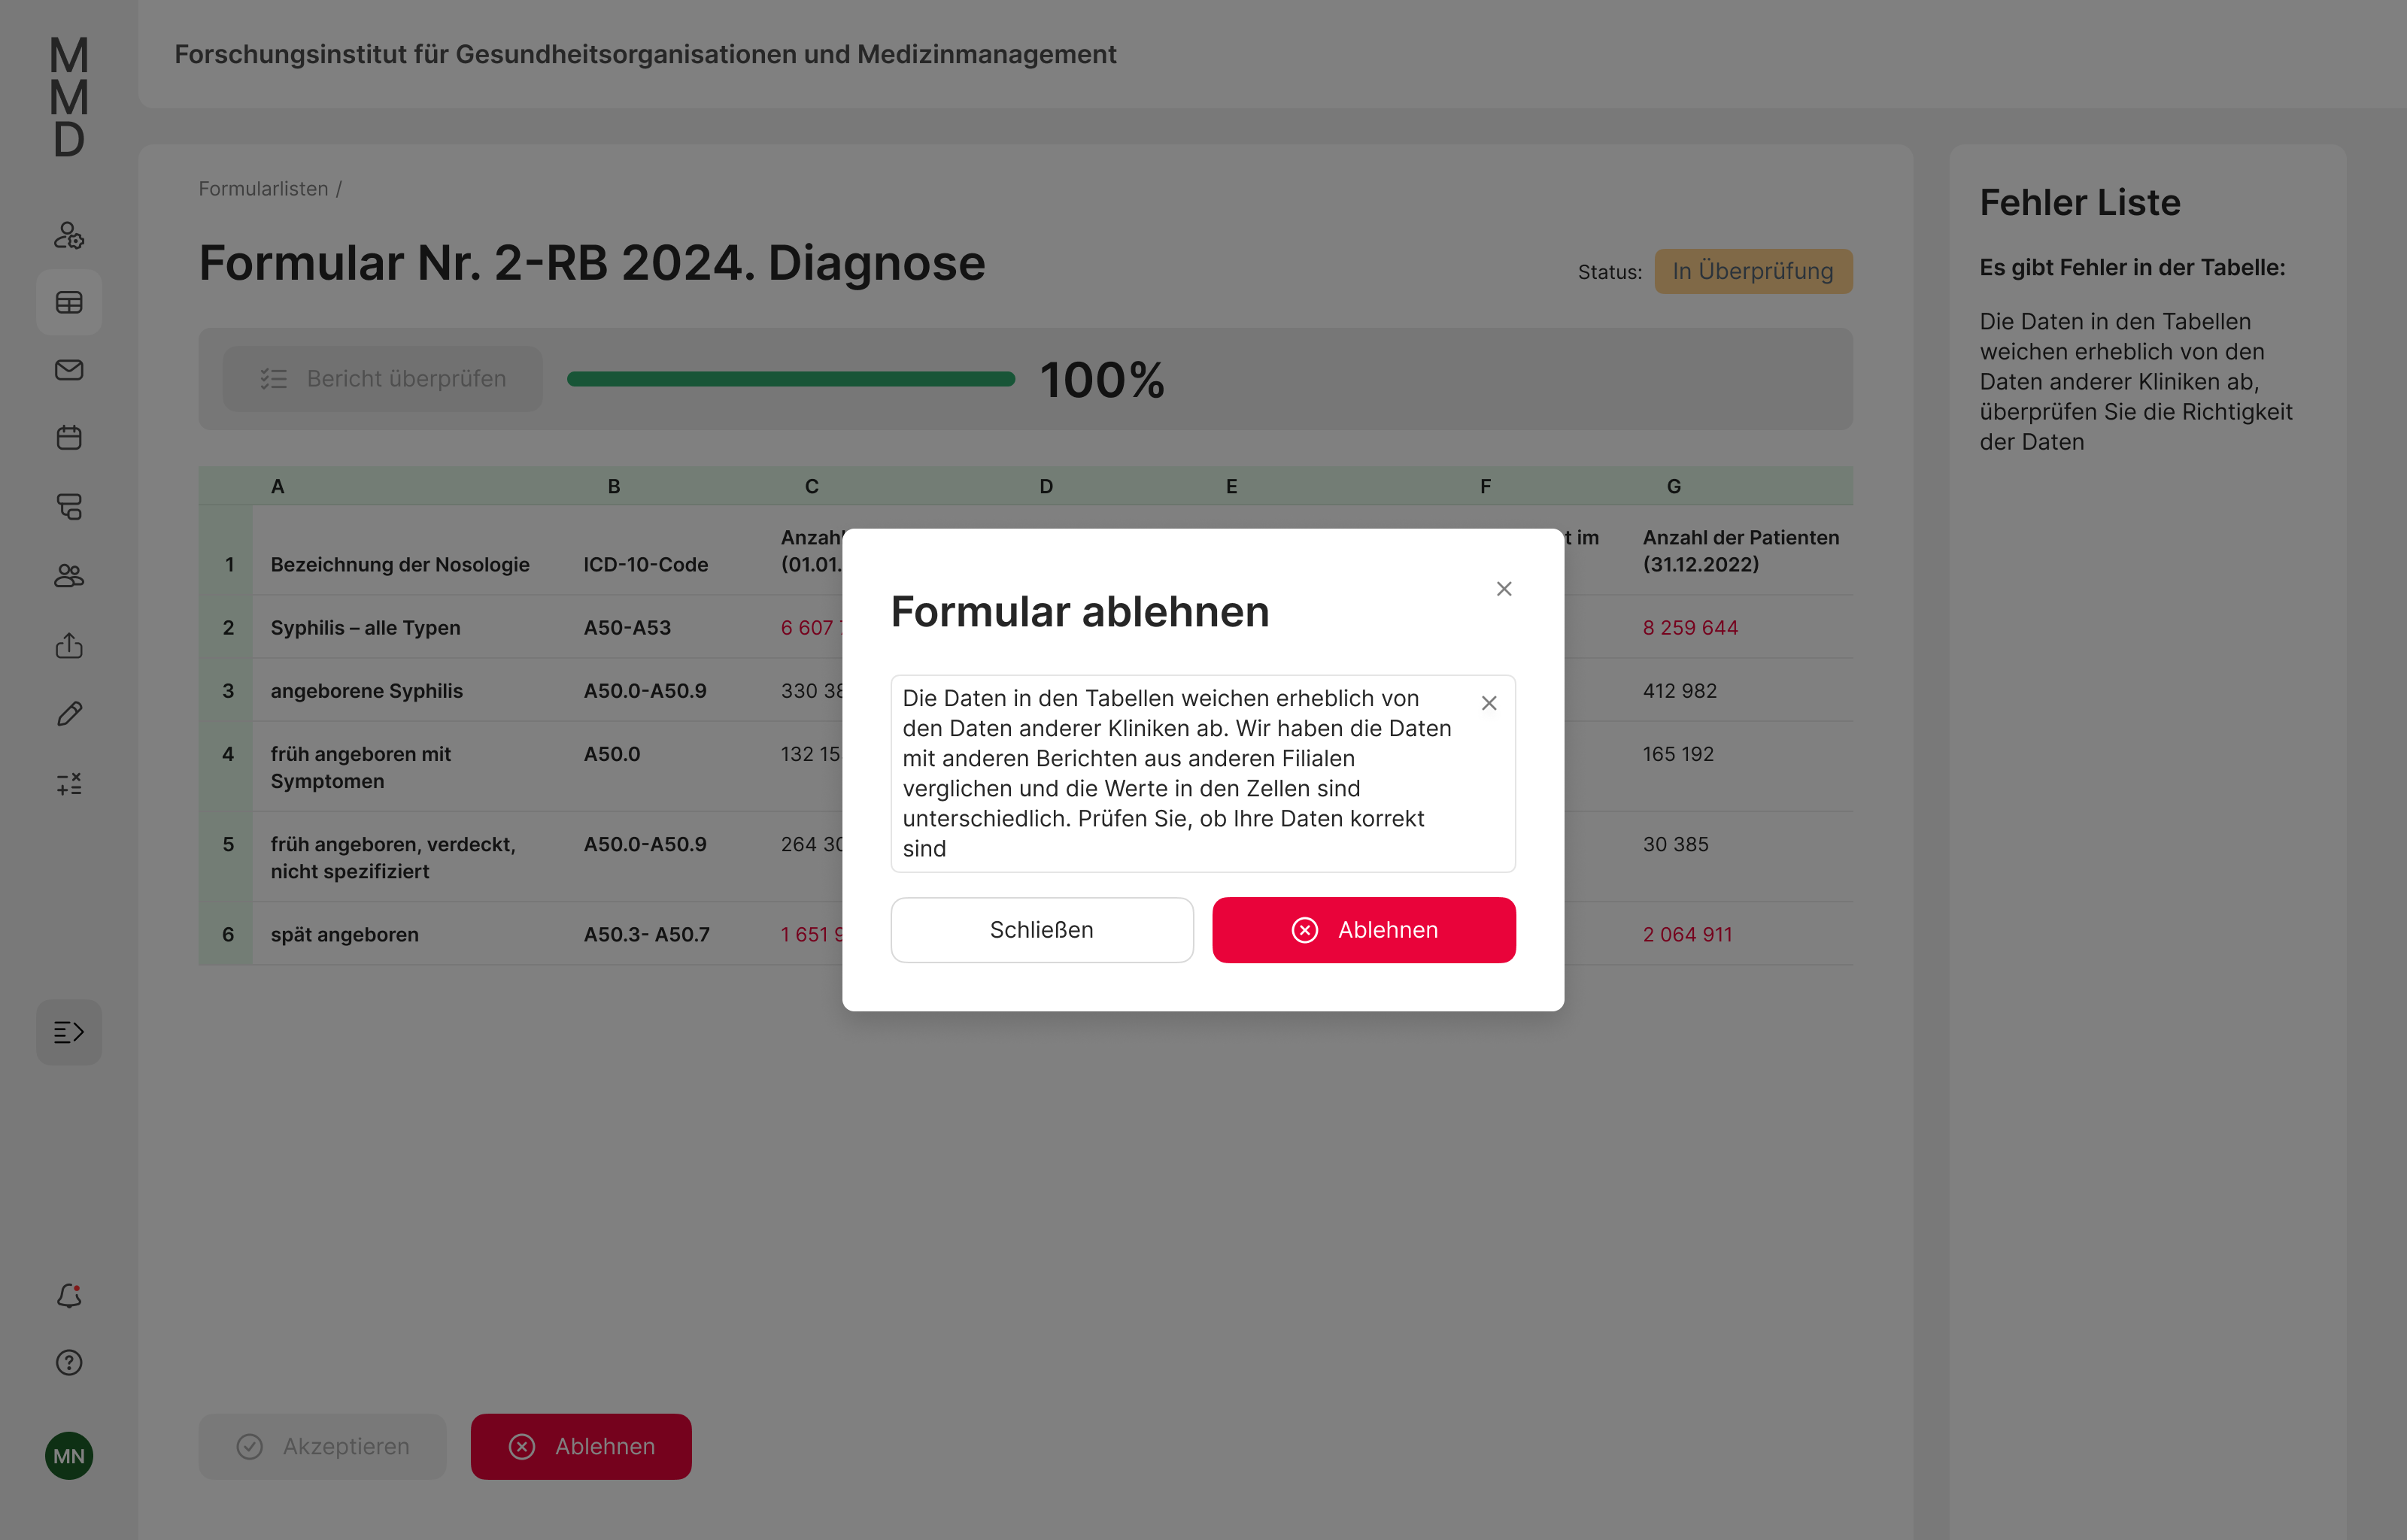Open the calculator operations sidebar icon
Screen dimensions: 2407x1540
tap(69, 784)
